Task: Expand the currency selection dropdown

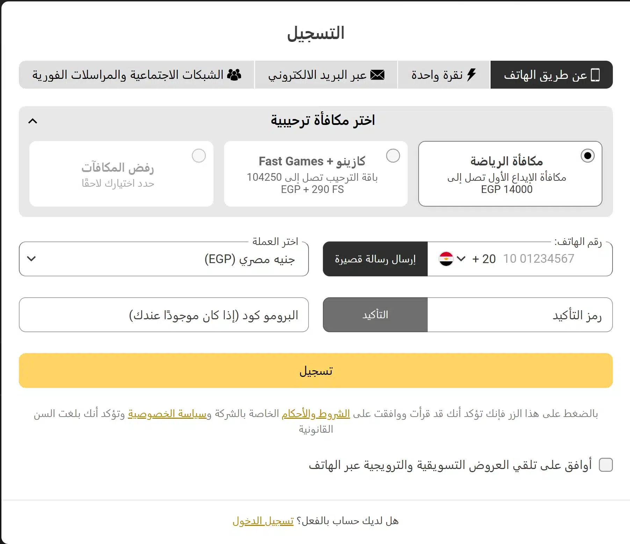Action: 31,259
